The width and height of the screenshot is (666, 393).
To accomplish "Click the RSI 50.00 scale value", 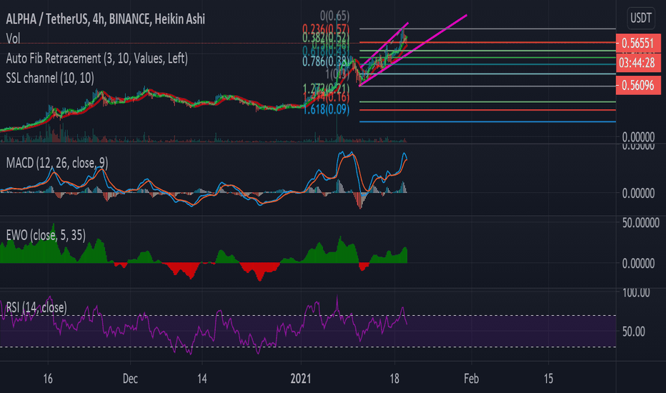I will pos(633,332).
